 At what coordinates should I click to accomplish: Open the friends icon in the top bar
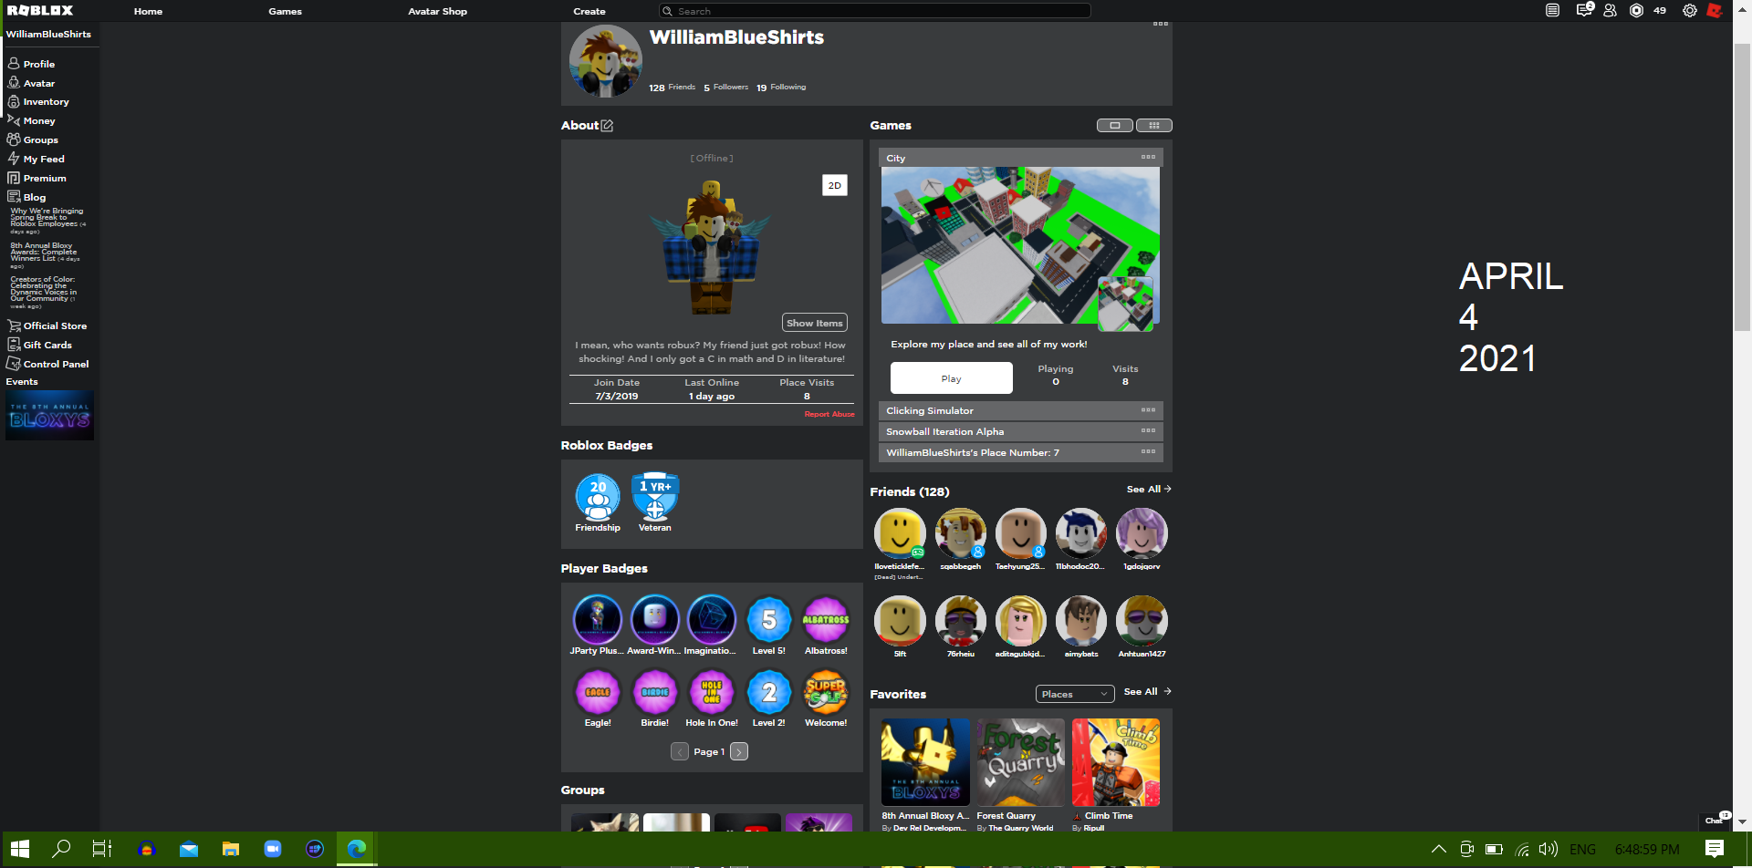pyautogui.click(x=1610, y=10)
